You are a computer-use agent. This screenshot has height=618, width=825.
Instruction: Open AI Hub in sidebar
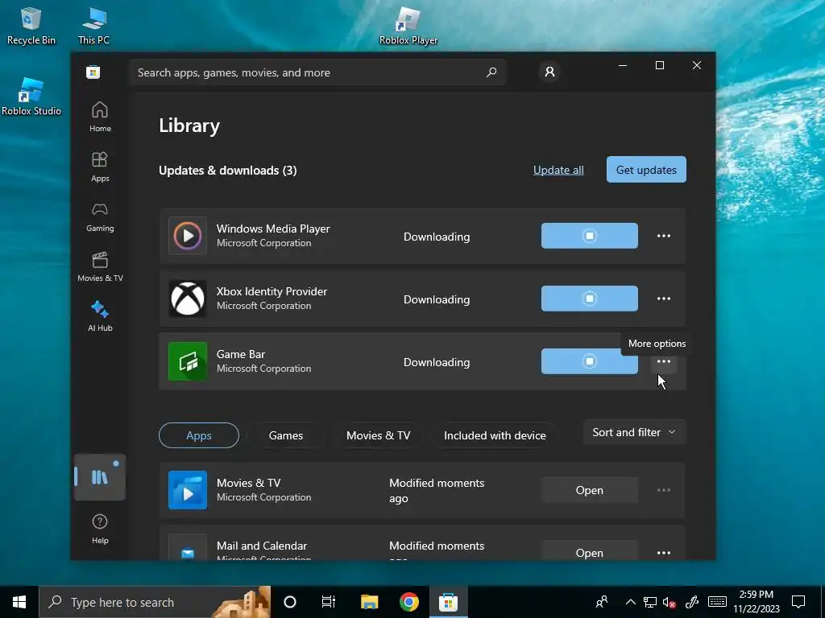pyautogui.click(x=100, y=315)
